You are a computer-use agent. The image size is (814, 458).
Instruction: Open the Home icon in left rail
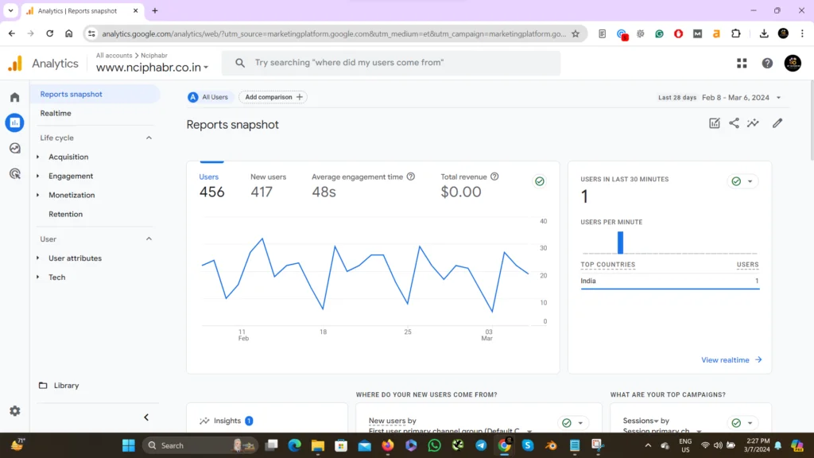[x=14, y=97]
